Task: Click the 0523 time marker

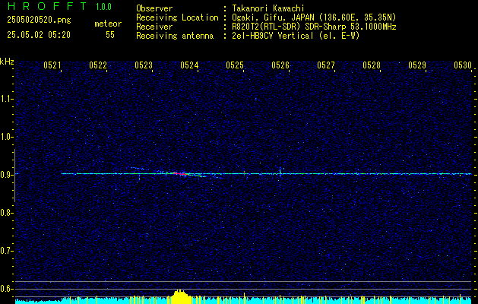Action: point(144,65)
